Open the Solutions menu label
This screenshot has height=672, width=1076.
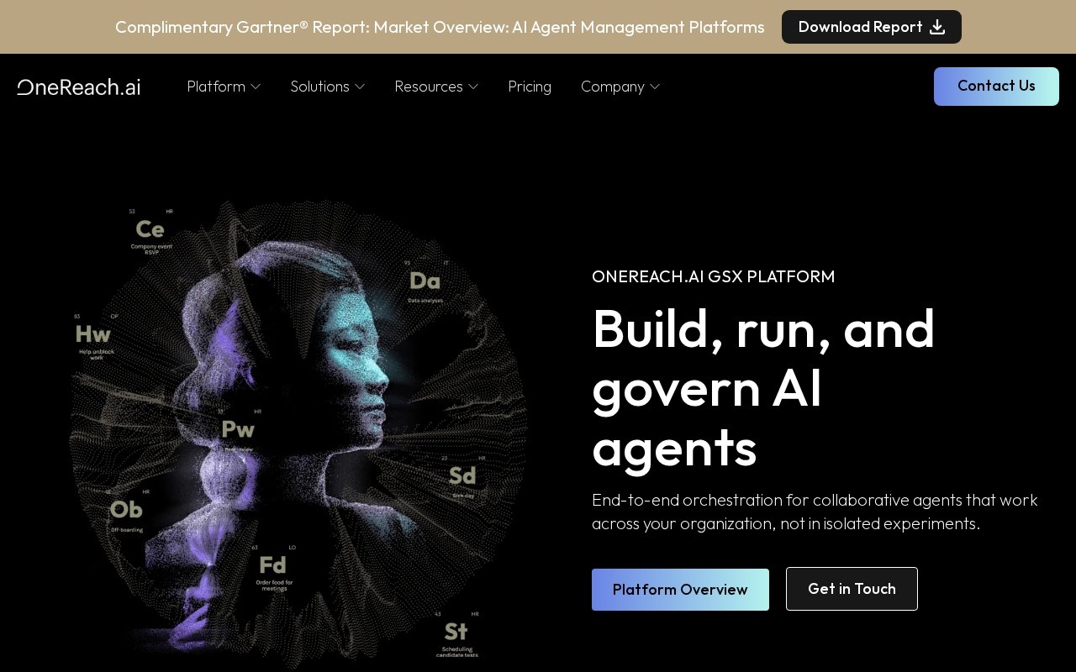pos(319,87)
